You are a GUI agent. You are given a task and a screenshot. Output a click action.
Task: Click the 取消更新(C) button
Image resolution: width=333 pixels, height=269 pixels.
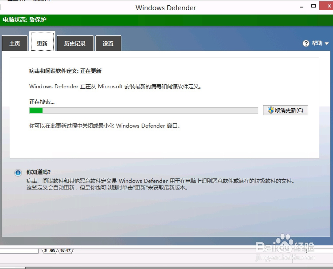[285, 110]
